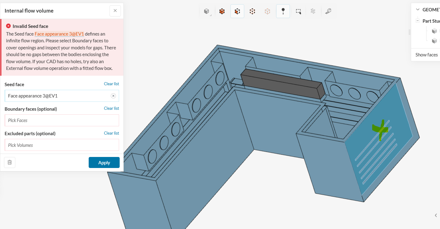The height and width of the screenshot is (229, 440).
Task: Click the grayed-out mesh cube icon
Action: (x=313, y=11)
